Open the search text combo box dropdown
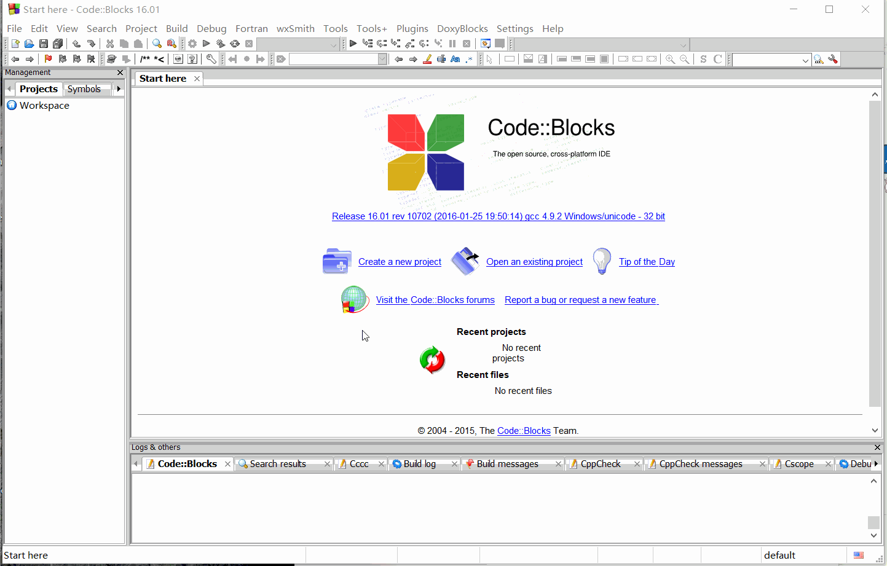This screenshot has height=566, width=887. click(382, 59)
